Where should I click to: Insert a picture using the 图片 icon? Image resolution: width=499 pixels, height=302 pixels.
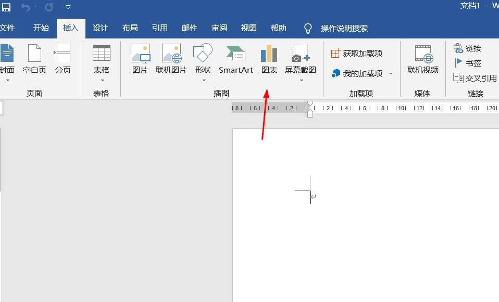pos(140,58)
